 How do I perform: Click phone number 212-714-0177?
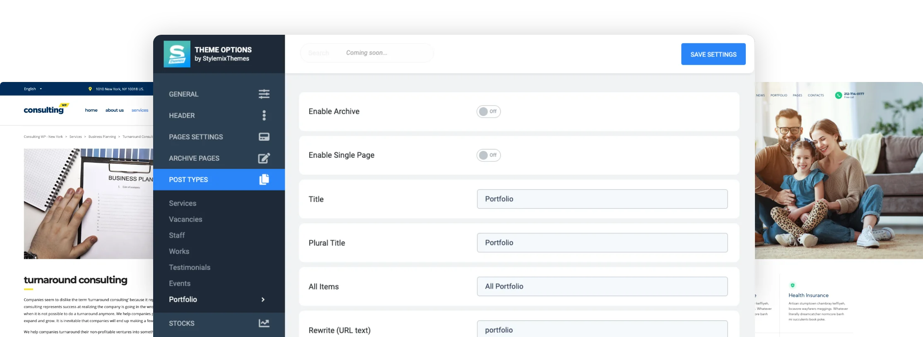pos(854,94)
